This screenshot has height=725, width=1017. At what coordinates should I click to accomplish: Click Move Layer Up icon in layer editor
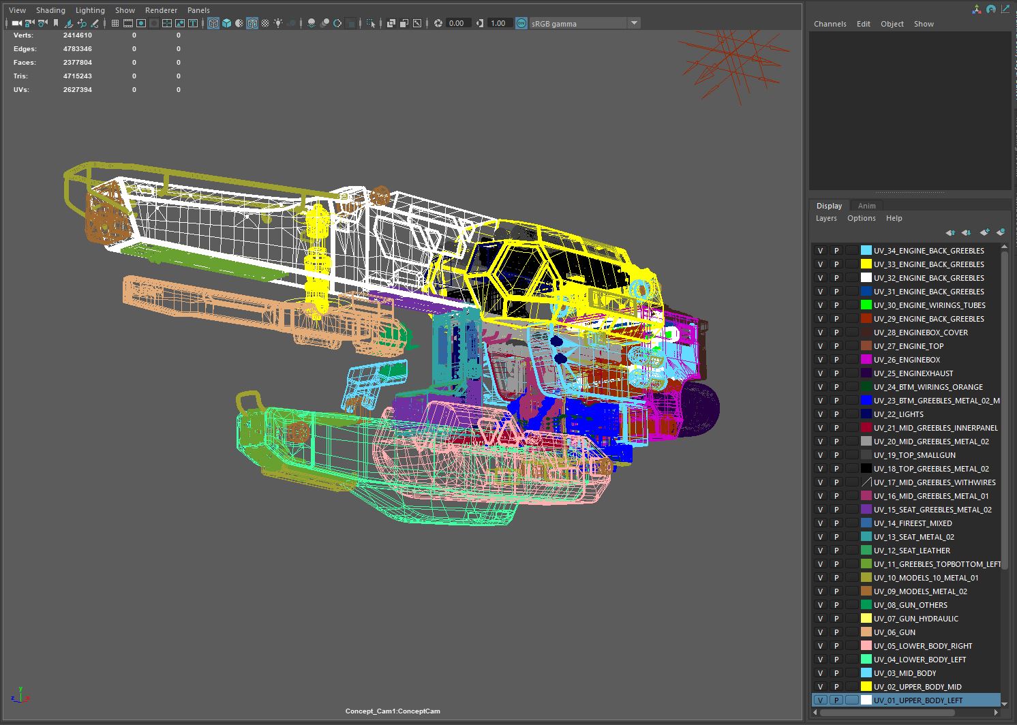[950, 232]
